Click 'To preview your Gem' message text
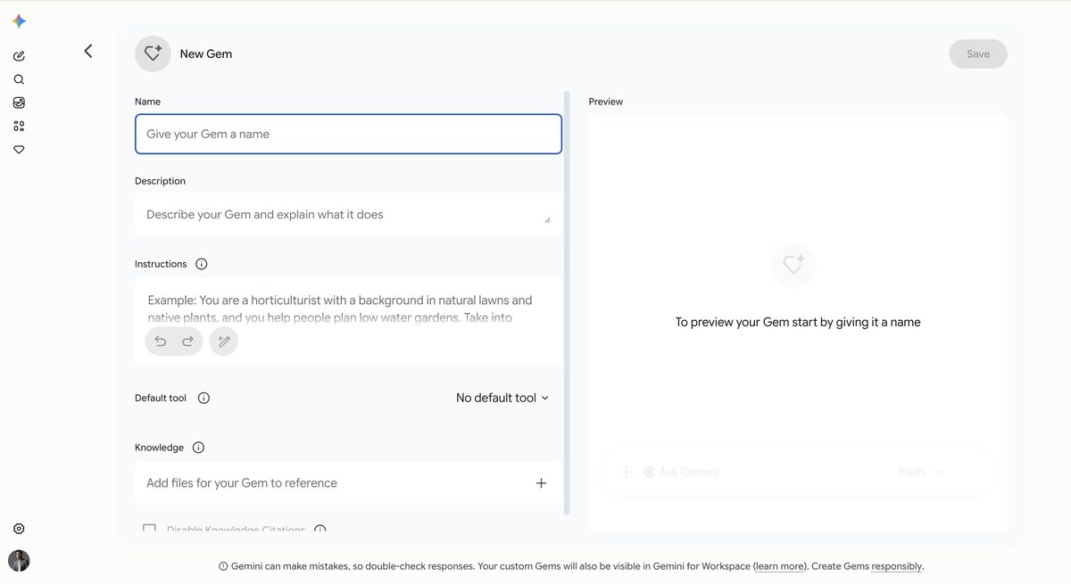 798,322
